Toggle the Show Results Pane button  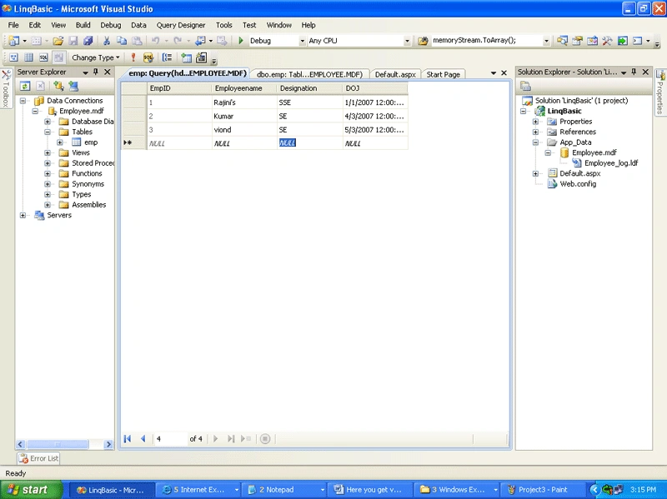(x=58, y=57)
